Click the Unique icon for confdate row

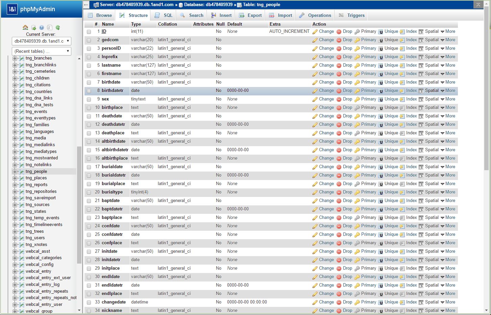tap(380, 226)
